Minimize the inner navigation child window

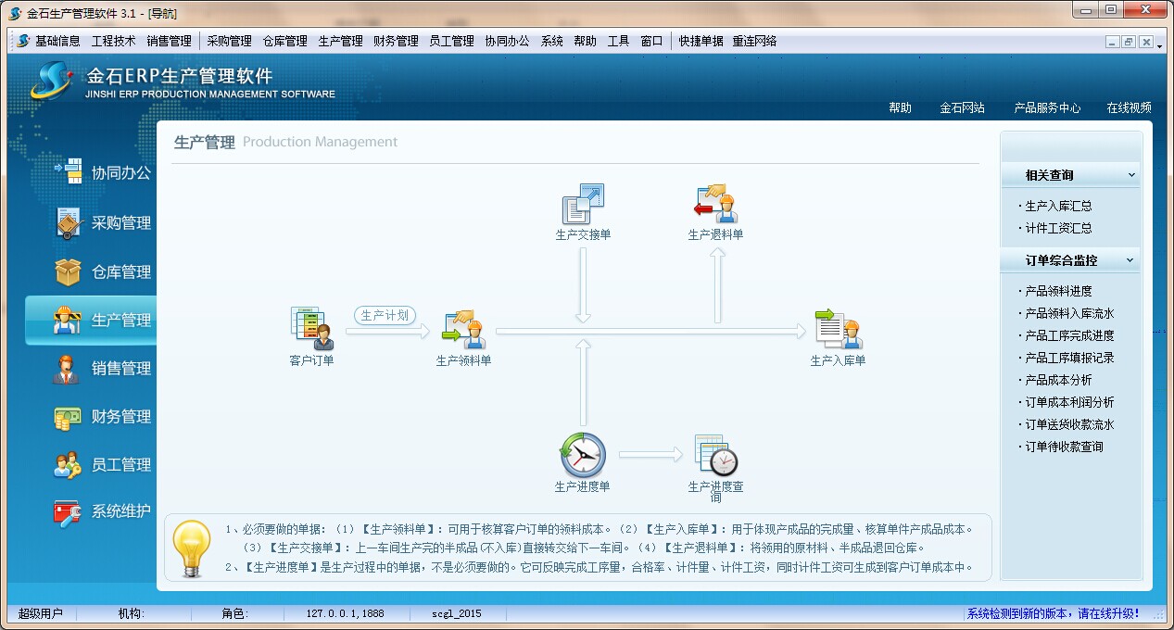(1112, 42)
